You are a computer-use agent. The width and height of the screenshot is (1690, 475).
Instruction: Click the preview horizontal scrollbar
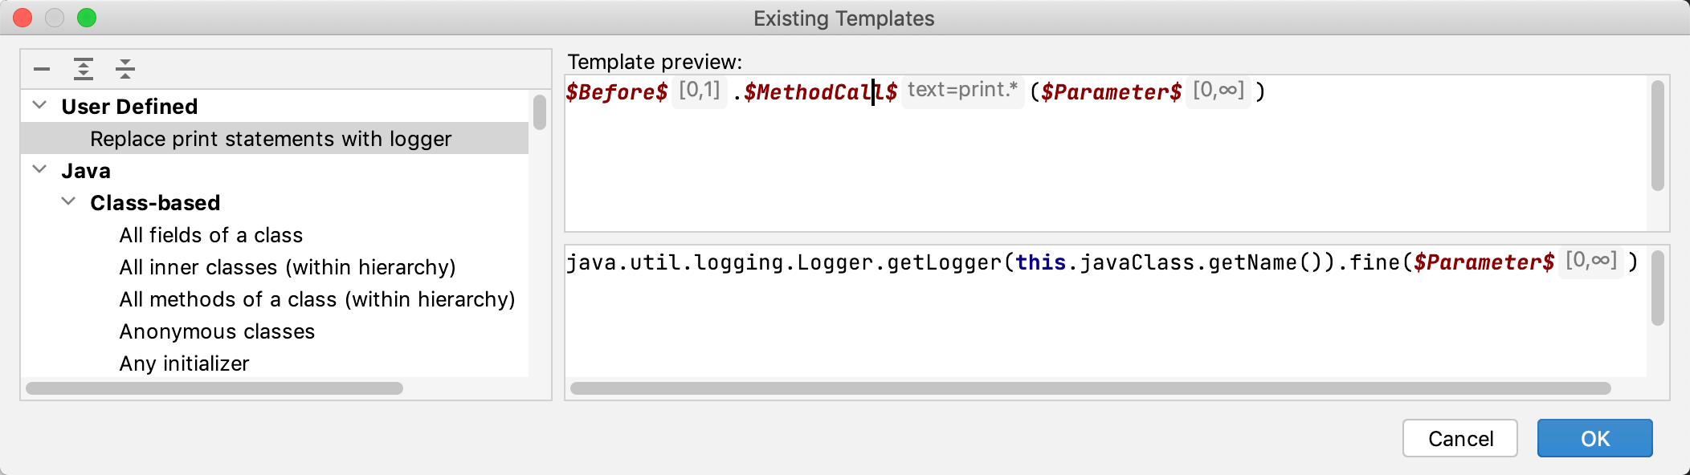coord(1091,388)
